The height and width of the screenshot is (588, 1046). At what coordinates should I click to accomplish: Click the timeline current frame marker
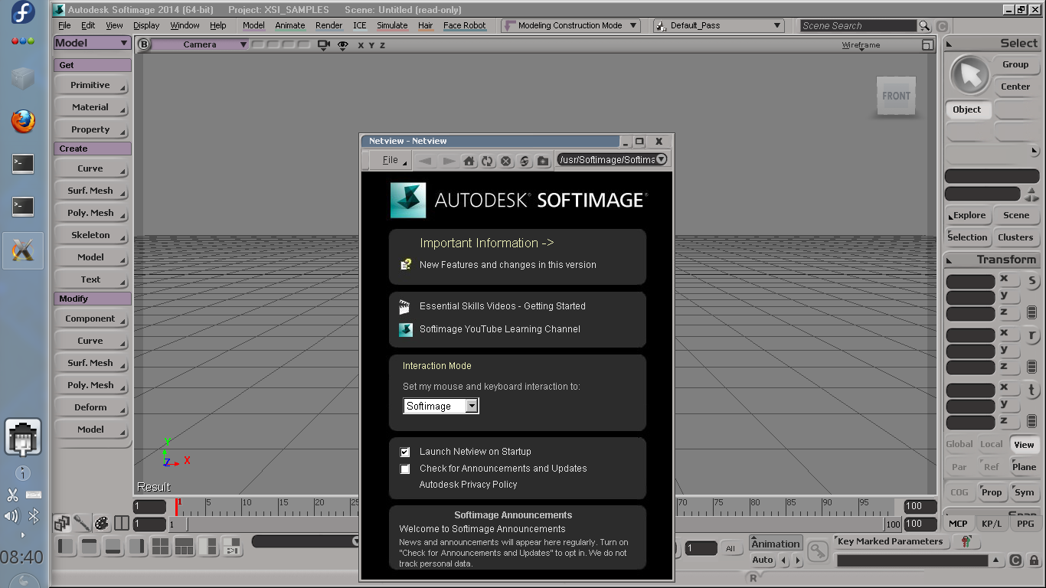click(178, 505)
